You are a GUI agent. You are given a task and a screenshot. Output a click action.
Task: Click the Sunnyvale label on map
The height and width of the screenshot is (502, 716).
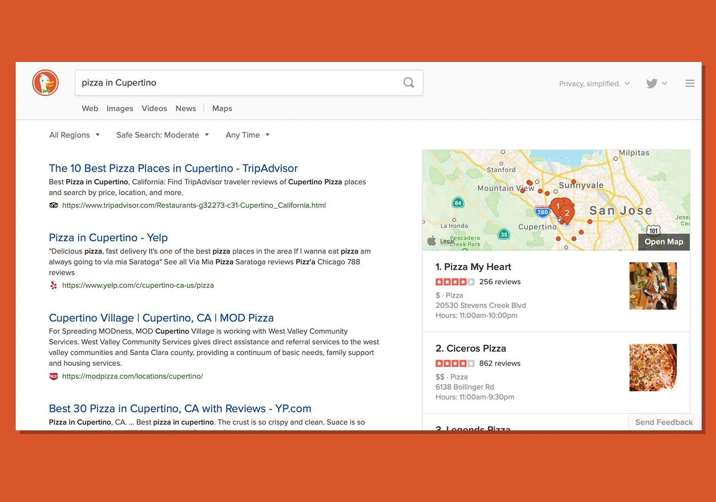tap(581, 185)
